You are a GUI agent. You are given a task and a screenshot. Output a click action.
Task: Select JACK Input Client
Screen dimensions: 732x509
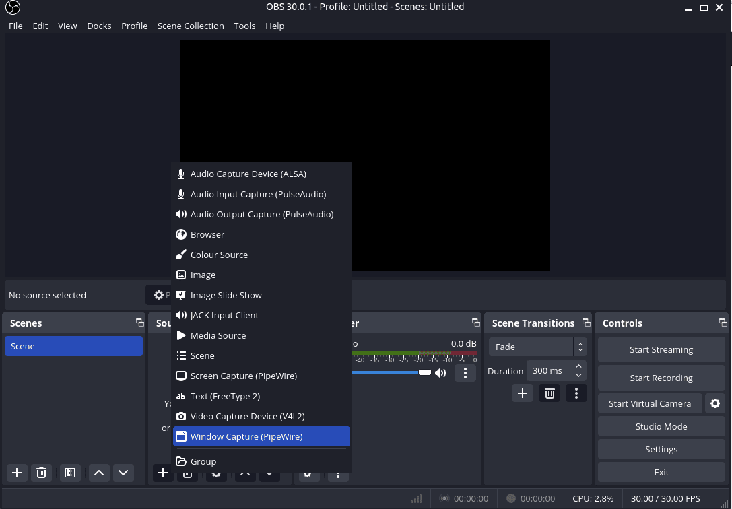pos(261,315)
